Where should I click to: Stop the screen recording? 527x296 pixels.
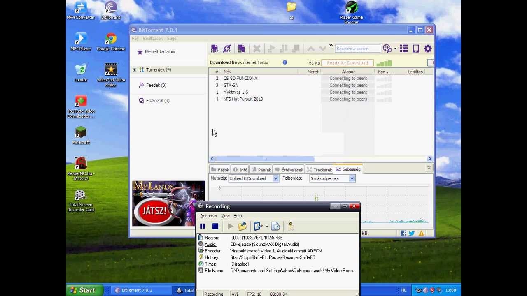215,226
